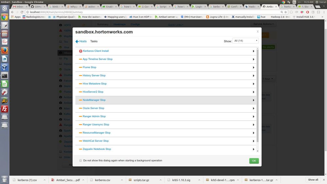Open 'Hue 3 on HDP' bookmark
Image resolution: width=327 pixels, height=184 pixels.
(x=141, y=17)
